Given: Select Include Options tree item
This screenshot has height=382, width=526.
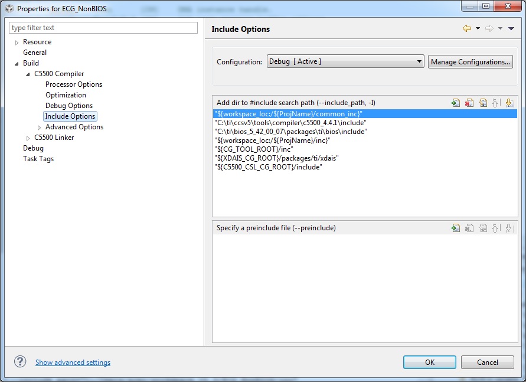Looking at the screenshot, I should 70,116.
